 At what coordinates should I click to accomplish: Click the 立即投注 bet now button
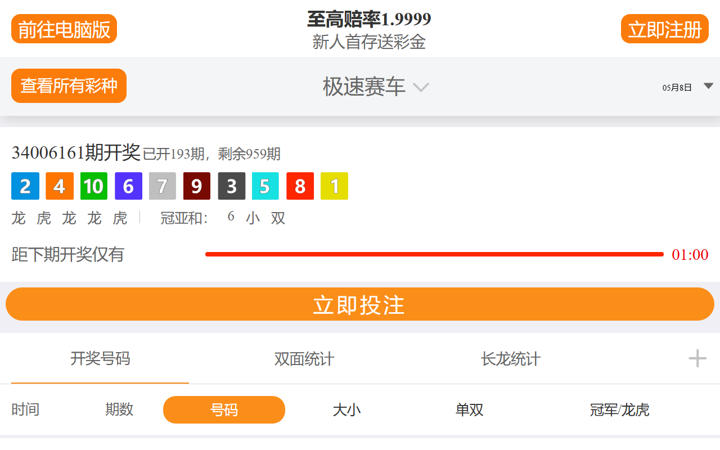360,304
